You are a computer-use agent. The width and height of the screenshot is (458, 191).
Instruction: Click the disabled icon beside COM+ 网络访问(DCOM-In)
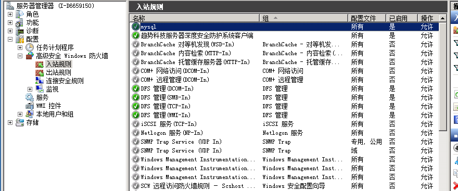coord(135,71)
